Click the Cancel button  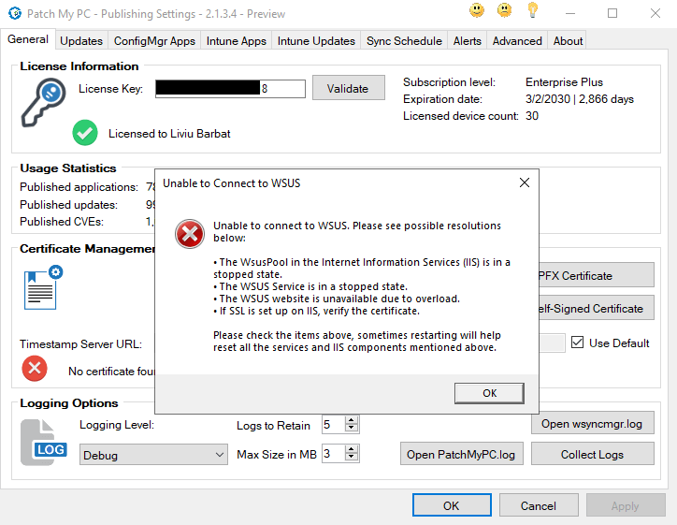coord(539,505)
